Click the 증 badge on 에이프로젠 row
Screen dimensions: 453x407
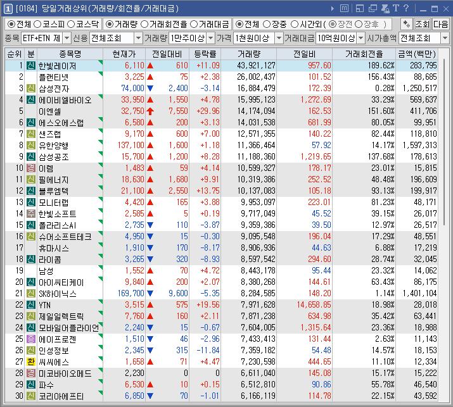[x=31, y=339]
